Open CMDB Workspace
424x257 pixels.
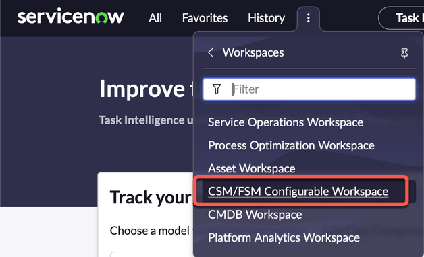tap(255, 215)
